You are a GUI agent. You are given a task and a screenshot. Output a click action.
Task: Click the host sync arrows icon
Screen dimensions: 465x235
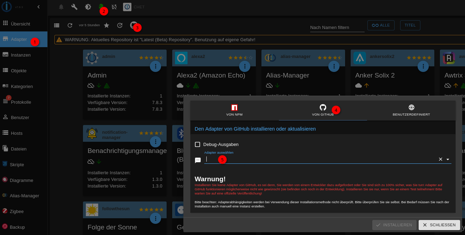click(114, 7)
